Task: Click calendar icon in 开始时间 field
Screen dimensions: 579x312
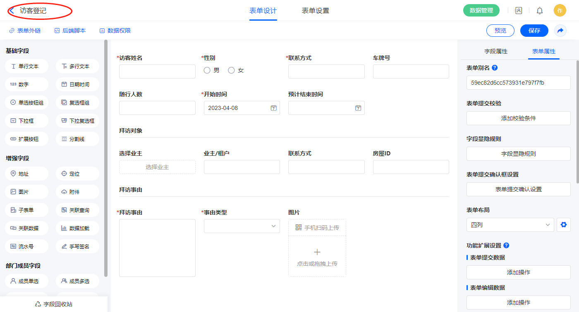Action: coord(273,108)
